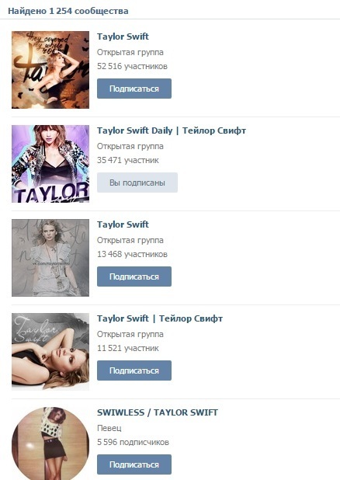Open the black-and-white avatar with cursive script
The height and width of the screenshot is (480, 340).
50,352
